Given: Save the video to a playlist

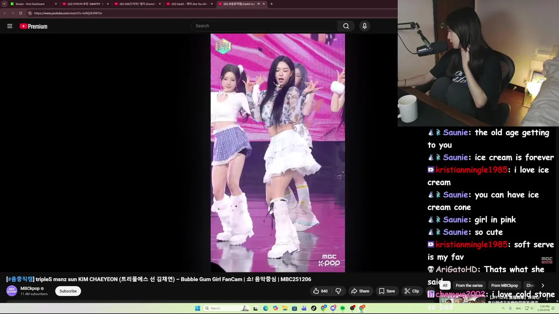Looking at the screenshot, I should 387,291.
